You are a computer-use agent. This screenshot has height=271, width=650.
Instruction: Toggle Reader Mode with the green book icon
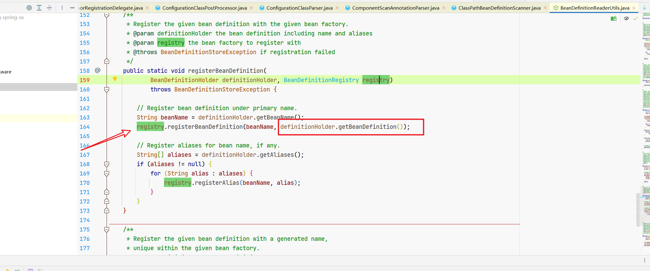pos(614,19)
